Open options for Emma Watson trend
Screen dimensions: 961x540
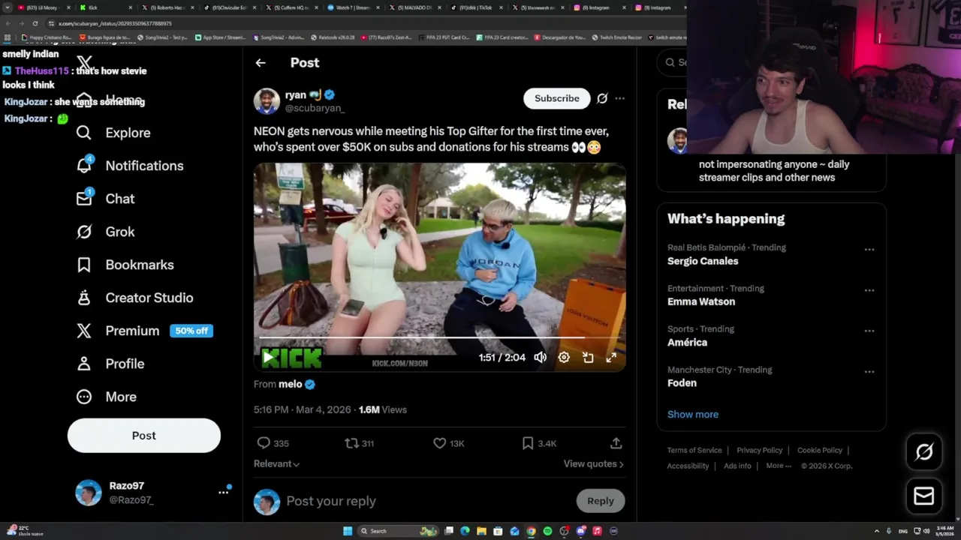point(869,290)
